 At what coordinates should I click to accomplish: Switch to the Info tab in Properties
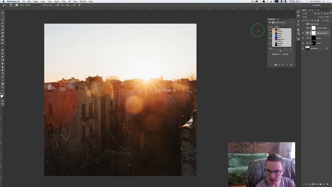tap(278, 19)
